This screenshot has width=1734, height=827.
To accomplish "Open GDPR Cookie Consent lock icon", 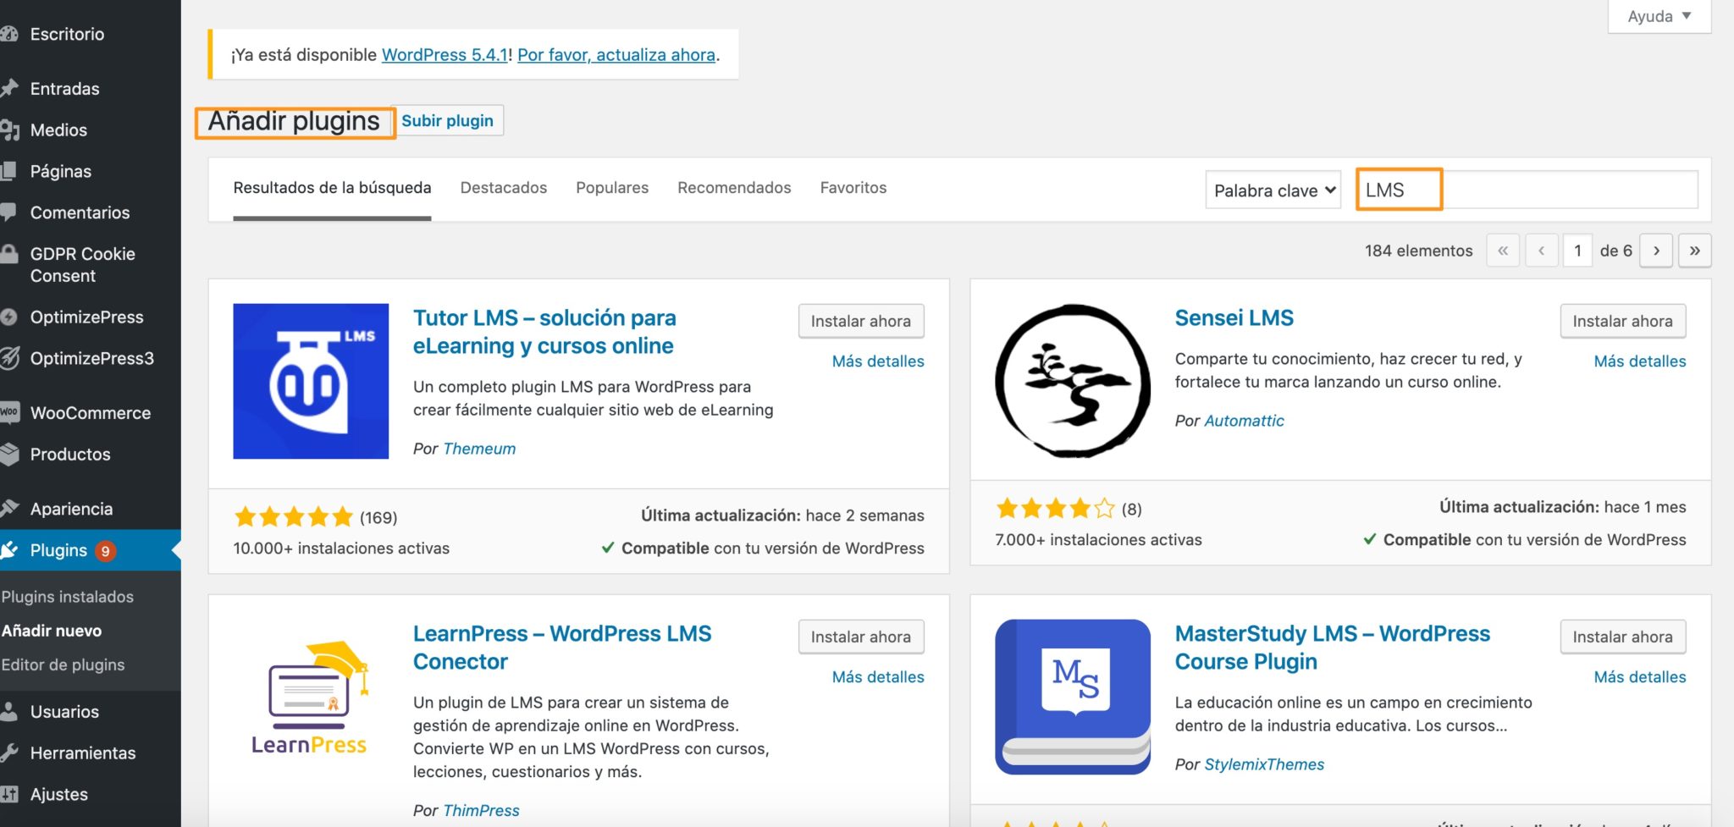I will click(x=11, y=254).
